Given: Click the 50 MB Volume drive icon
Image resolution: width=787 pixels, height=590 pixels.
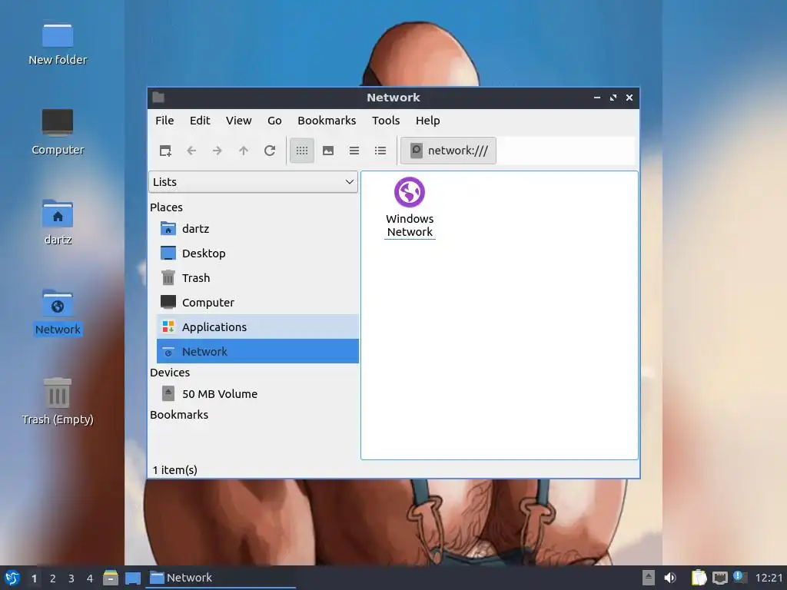Looking at the screenshot, I should pyautogui.click(x=168, y=393).
